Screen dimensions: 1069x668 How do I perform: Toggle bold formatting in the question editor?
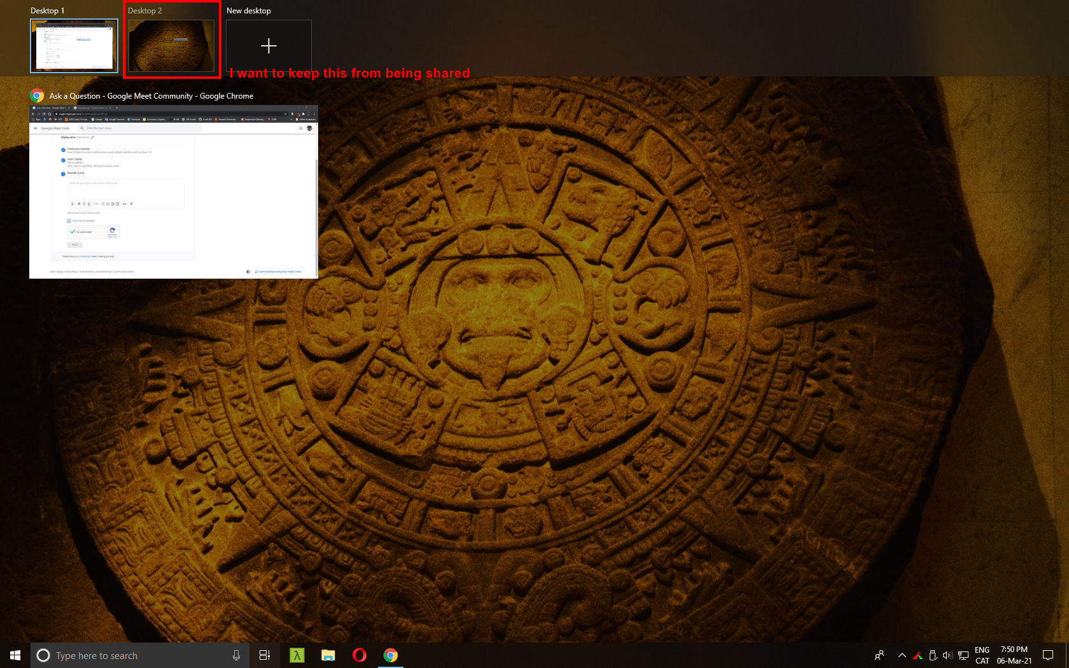pos(79,204)
